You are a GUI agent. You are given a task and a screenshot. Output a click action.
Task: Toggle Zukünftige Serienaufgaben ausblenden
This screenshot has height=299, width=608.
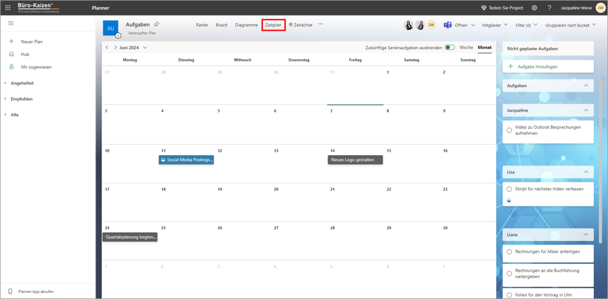click(x=449, y=47)
